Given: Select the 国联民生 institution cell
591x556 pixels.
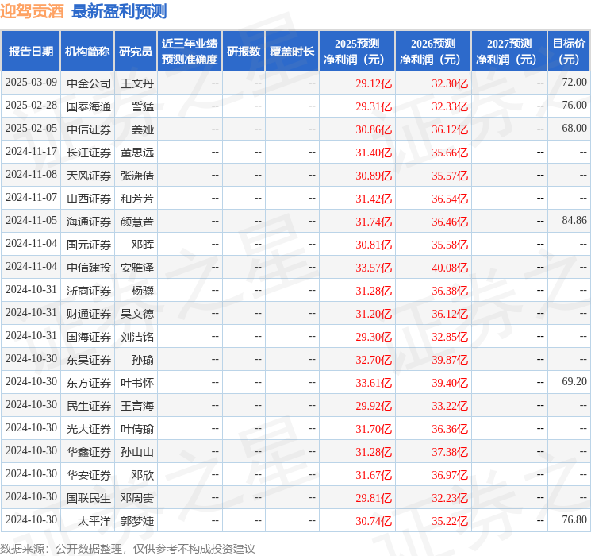Looking at the screenshot, I should 89,497.
